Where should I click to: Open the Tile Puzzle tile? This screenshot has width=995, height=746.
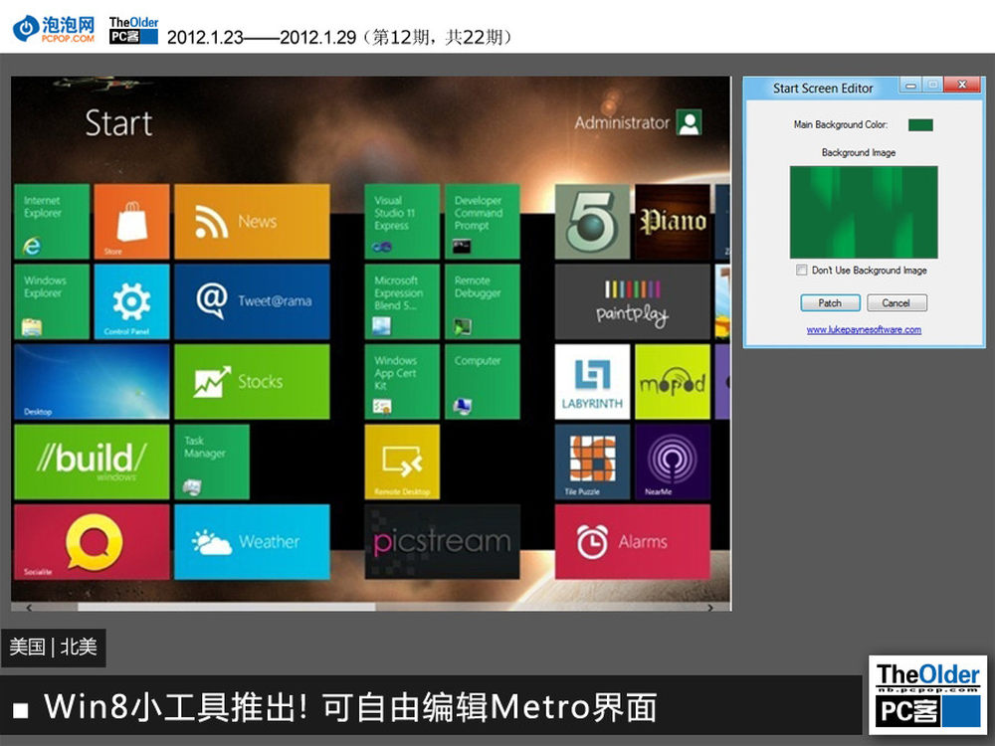[x=593, y=462]
